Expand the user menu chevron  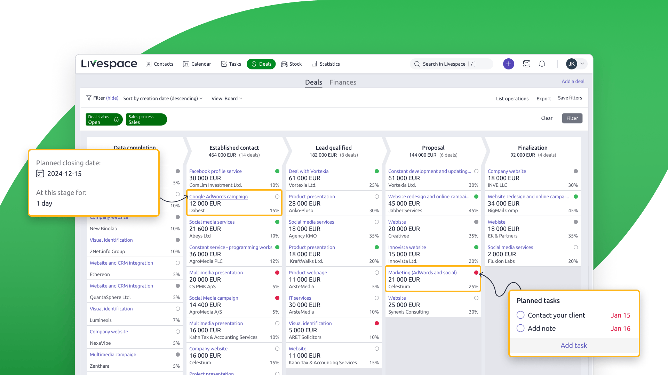click(x=582, y=64)
